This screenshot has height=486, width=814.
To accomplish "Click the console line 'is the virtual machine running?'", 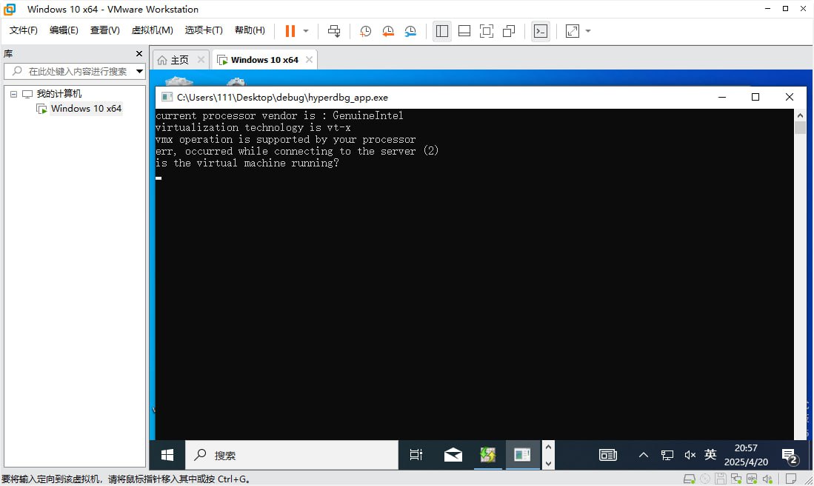I will point(247,163).
